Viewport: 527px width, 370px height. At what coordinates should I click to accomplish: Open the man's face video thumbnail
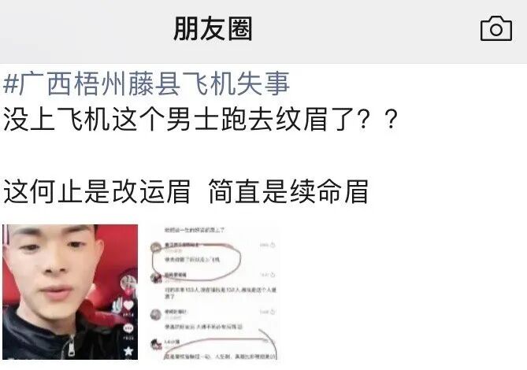click(x=70, y=292)
